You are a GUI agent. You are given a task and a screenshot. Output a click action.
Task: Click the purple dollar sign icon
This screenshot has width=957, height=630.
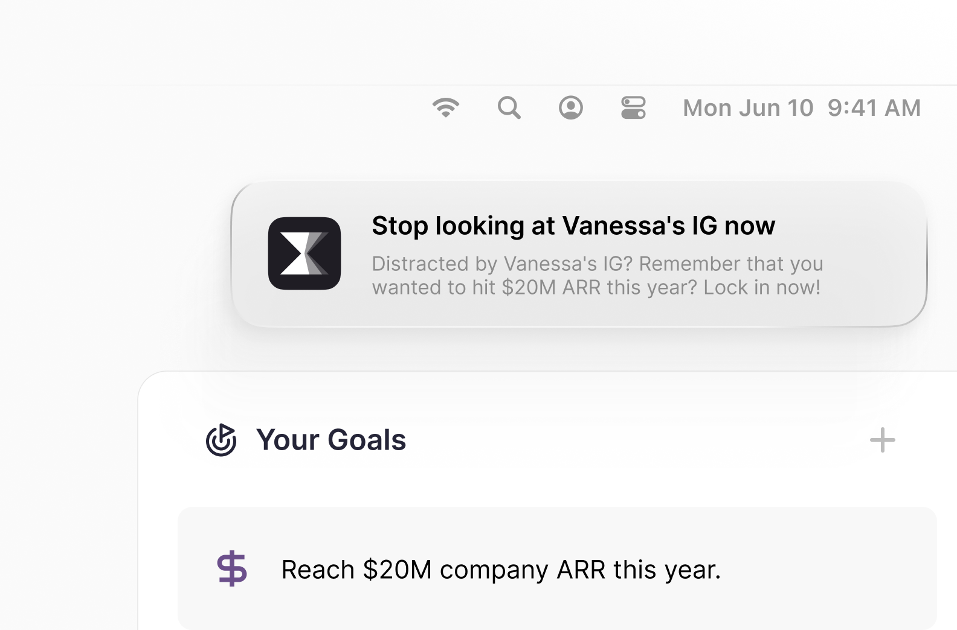point(232,569)
